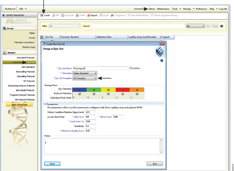The width and height of the screenshot is (234, 171).
Task: Click the Manage wrench icon
Action: [4, 28]
